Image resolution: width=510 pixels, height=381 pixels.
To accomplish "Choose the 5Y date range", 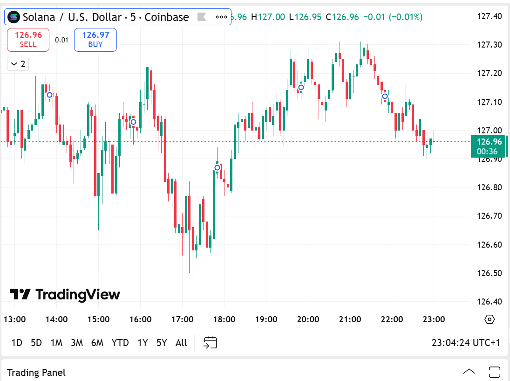I will pos(162,343).
